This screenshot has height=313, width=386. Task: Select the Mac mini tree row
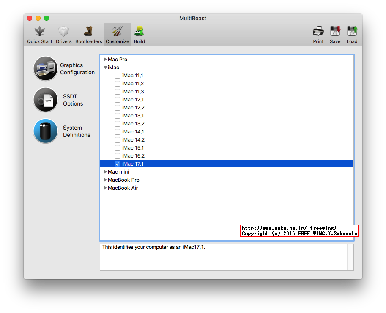(x=227, y=171)
